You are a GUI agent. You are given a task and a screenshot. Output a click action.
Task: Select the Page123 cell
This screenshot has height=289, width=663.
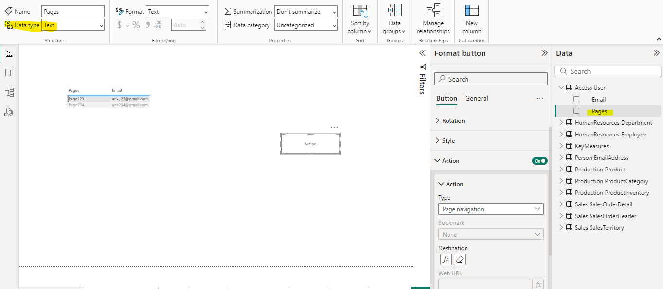click(x=76, y=99)
